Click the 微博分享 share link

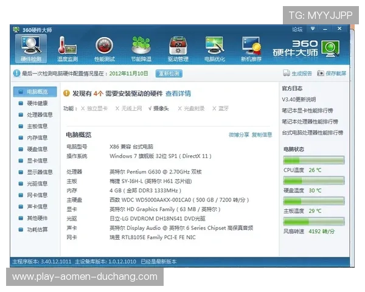click(x=238, y=134)
